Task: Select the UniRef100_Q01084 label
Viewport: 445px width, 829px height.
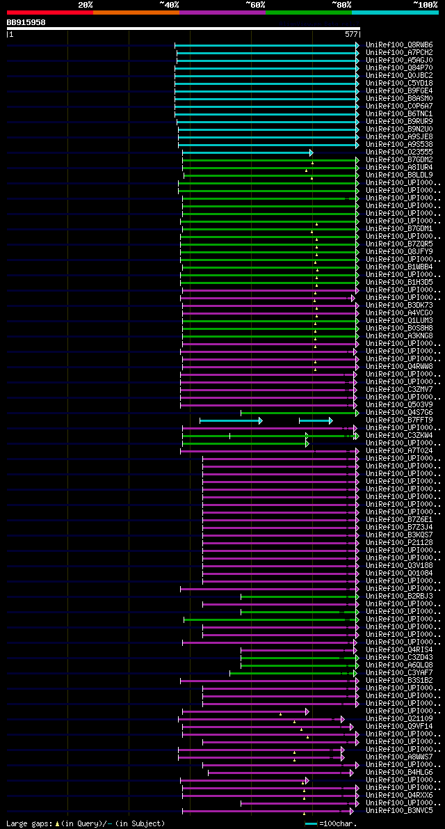Action: [x=399, y=574]
